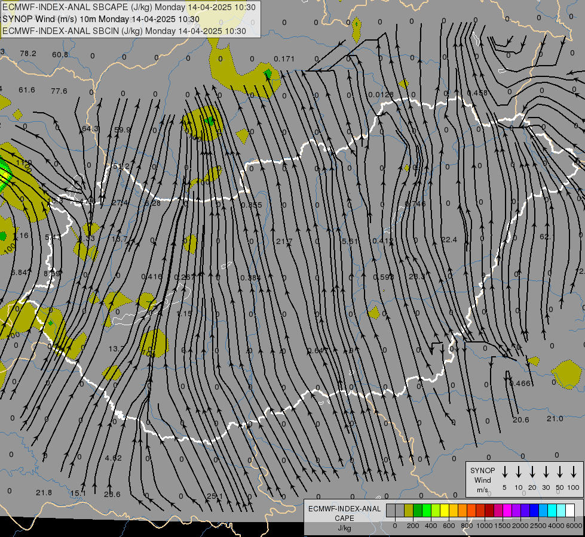This screenshot has width=585, height=537.
Task: Select the SYNOP Wind 10m title line
Action: pyautogui.click(x=101, y=19)
